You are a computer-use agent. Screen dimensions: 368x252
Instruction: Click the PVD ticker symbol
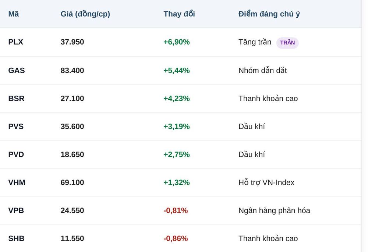point(16,155)
